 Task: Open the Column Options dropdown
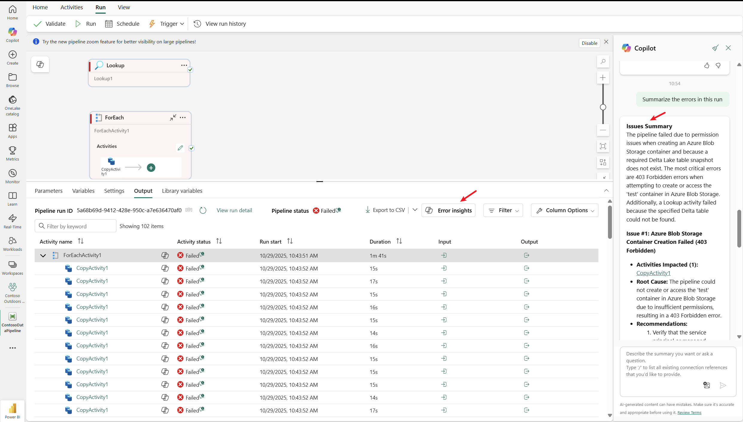tap(565, 210)
